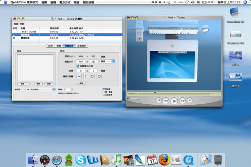Click the 圖層 value field
251x167 pixels.
tap(67, 90)
